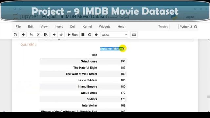Move selected cell up arrow
This screenshot has width=210, height=118.
coord(54,35)
